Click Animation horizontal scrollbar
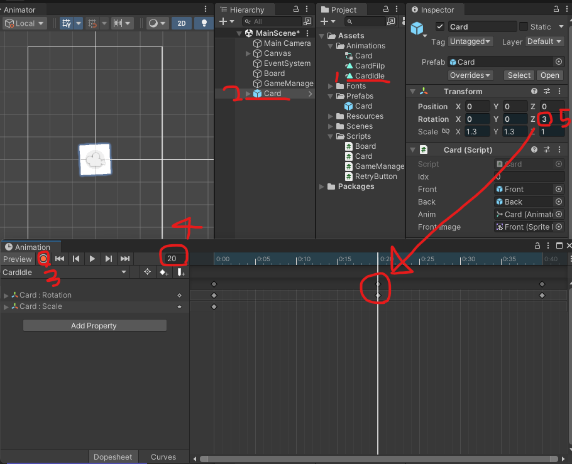Screen dimensions: 572x464 (x=379, y=459)
